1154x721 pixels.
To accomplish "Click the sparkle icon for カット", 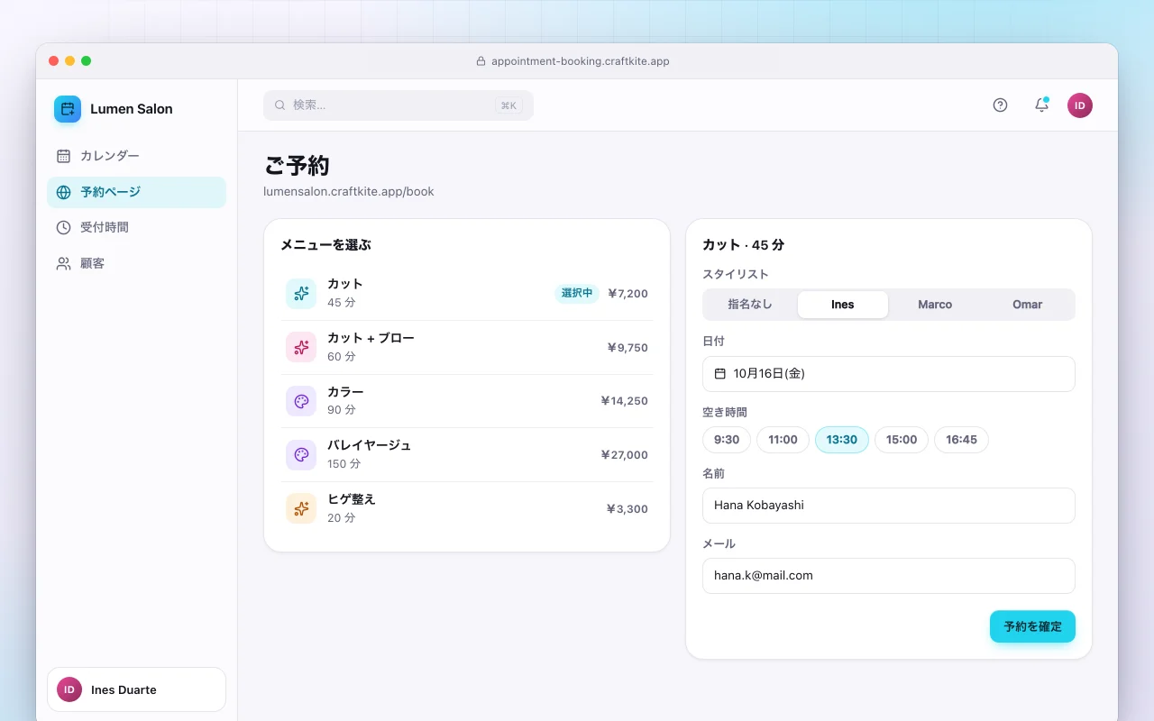I will pyautogui.click(x=301, y=294).
